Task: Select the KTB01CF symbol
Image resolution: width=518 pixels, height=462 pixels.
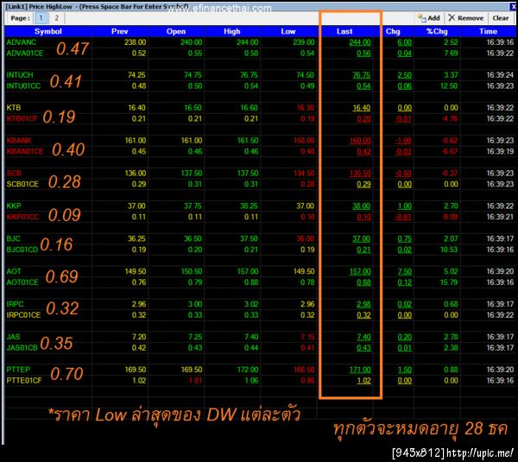Action: [x=22, y=118]
